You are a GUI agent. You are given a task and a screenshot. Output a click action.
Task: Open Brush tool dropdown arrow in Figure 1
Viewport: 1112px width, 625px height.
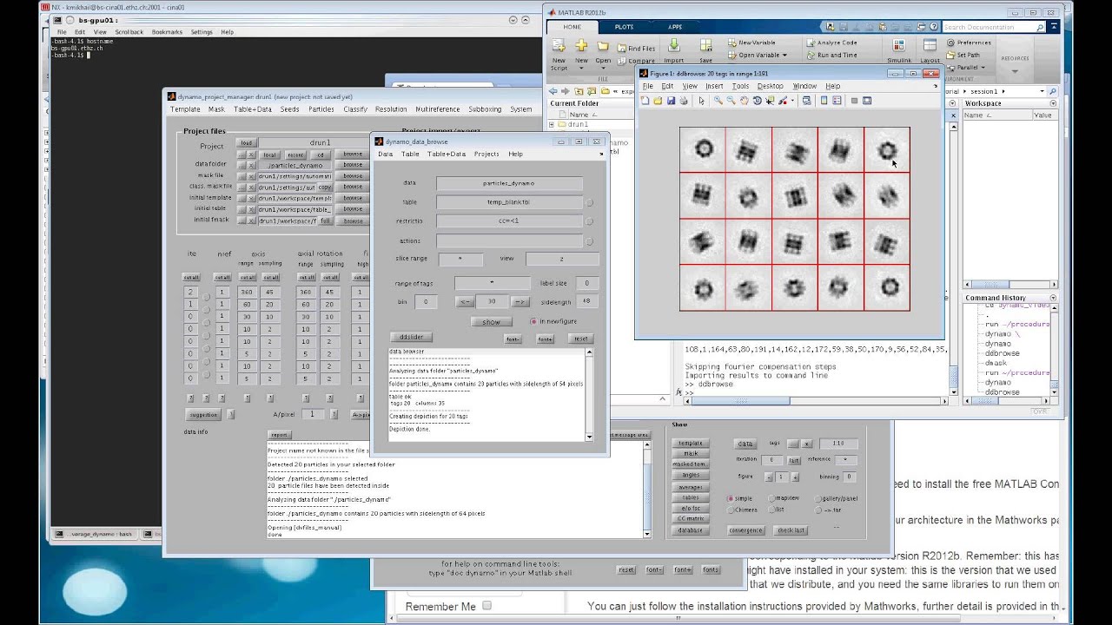[792, 101]
